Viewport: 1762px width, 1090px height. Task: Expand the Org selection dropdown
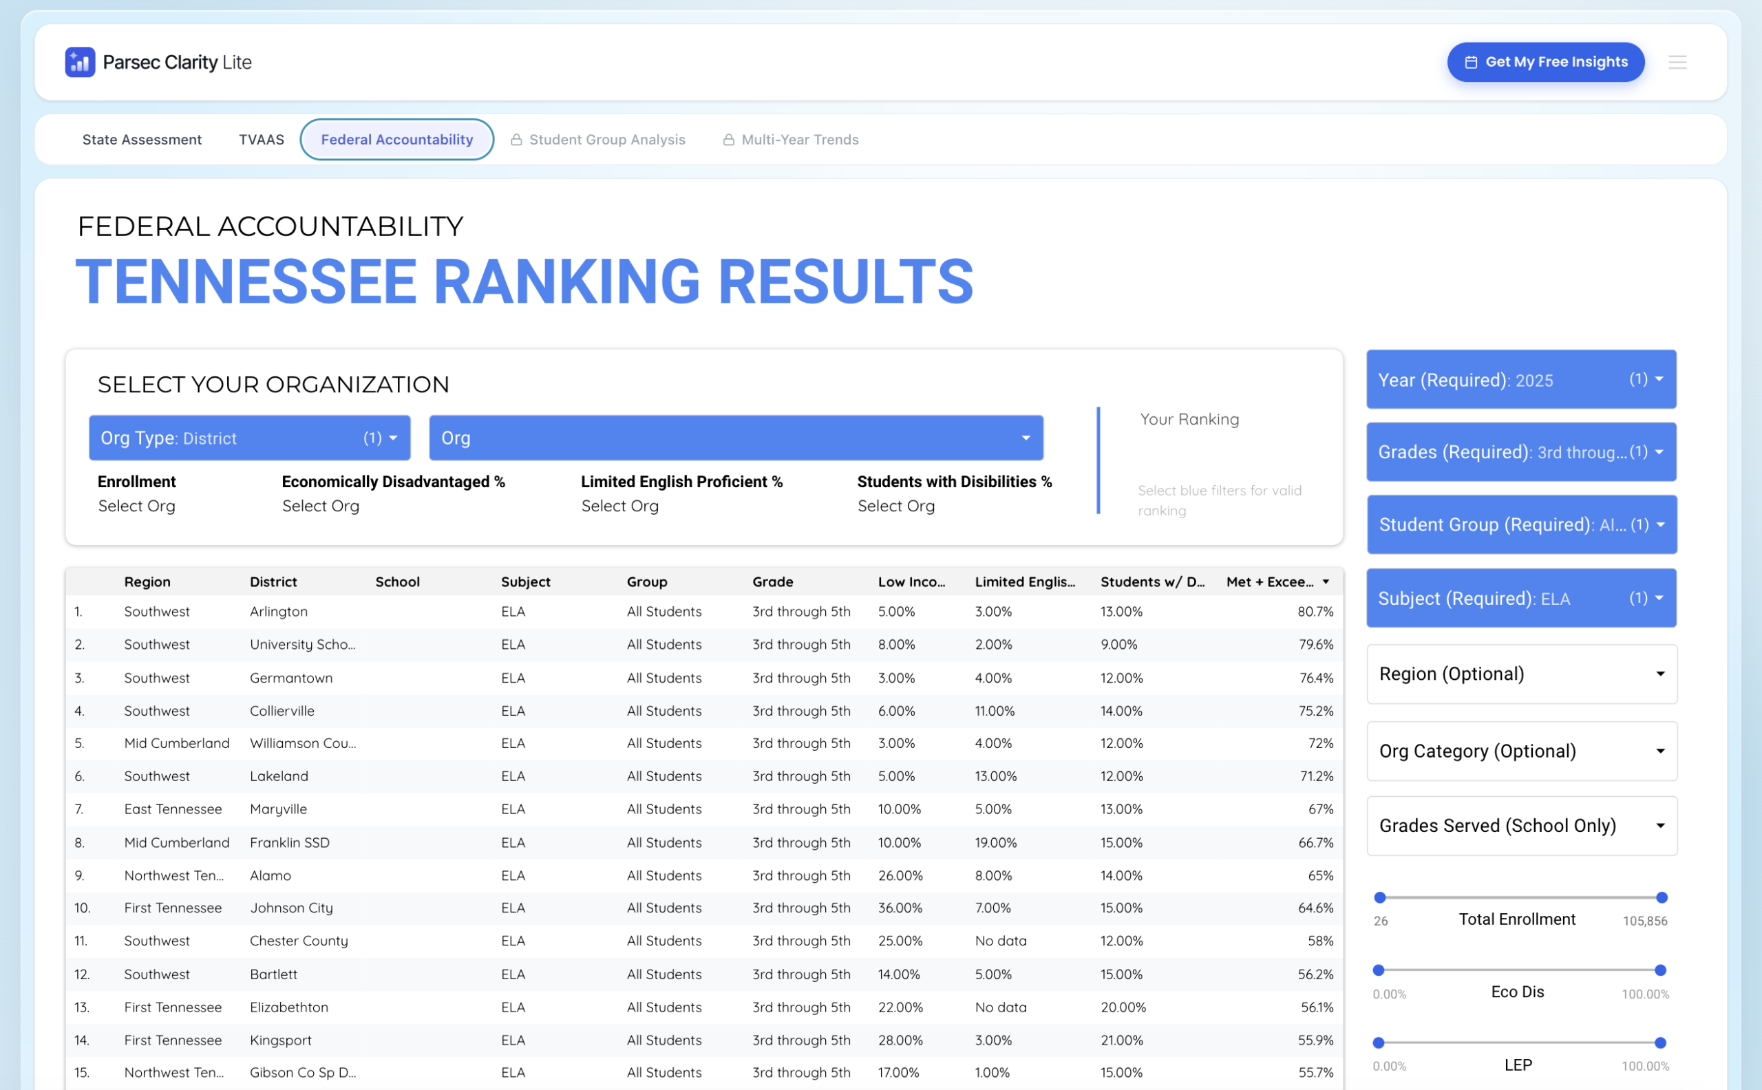[x=736, y=438]
